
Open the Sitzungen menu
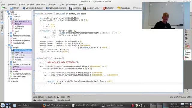52,4
